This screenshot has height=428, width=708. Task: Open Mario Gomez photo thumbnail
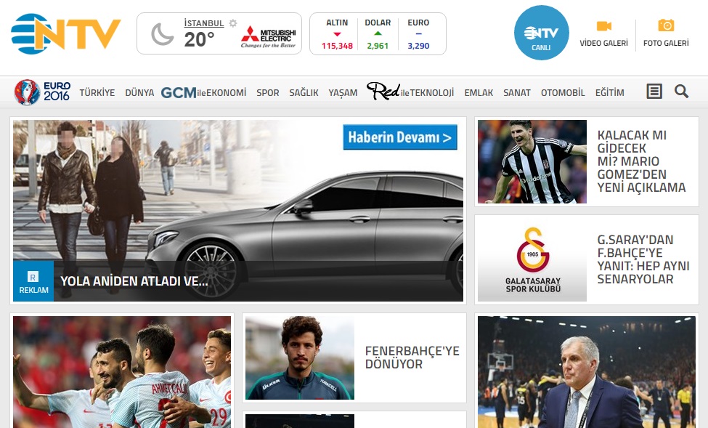[532, 161]
